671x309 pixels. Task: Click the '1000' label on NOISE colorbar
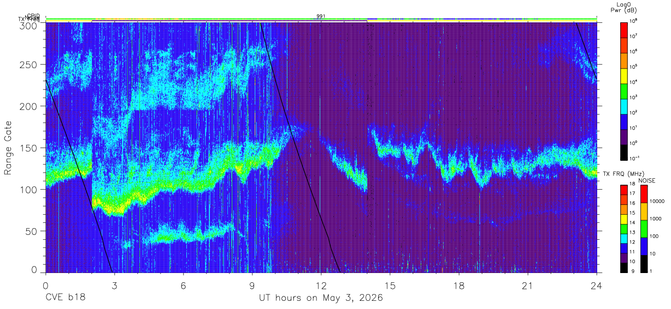[x=655, y=219]
